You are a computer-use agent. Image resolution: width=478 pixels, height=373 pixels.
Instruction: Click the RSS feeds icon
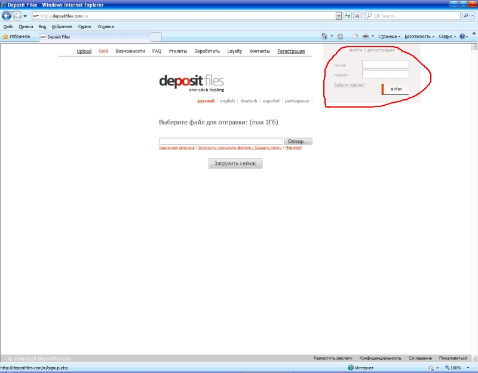340,36
